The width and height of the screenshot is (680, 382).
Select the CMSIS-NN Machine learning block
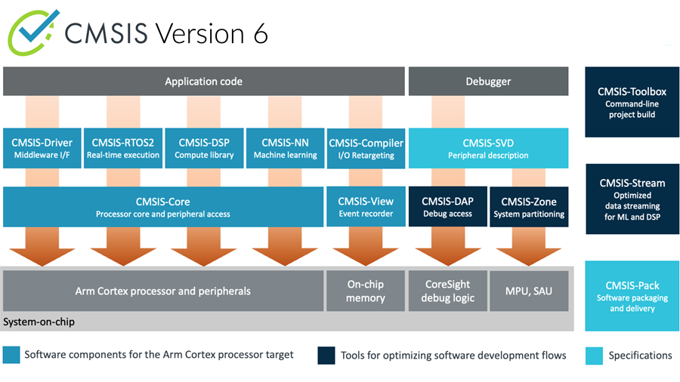coord(285,148)
